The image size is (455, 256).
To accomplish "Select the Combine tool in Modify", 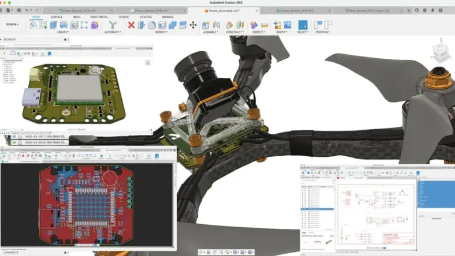I will (173, 25).
